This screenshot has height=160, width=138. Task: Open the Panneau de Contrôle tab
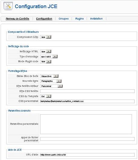pos(18,19)
